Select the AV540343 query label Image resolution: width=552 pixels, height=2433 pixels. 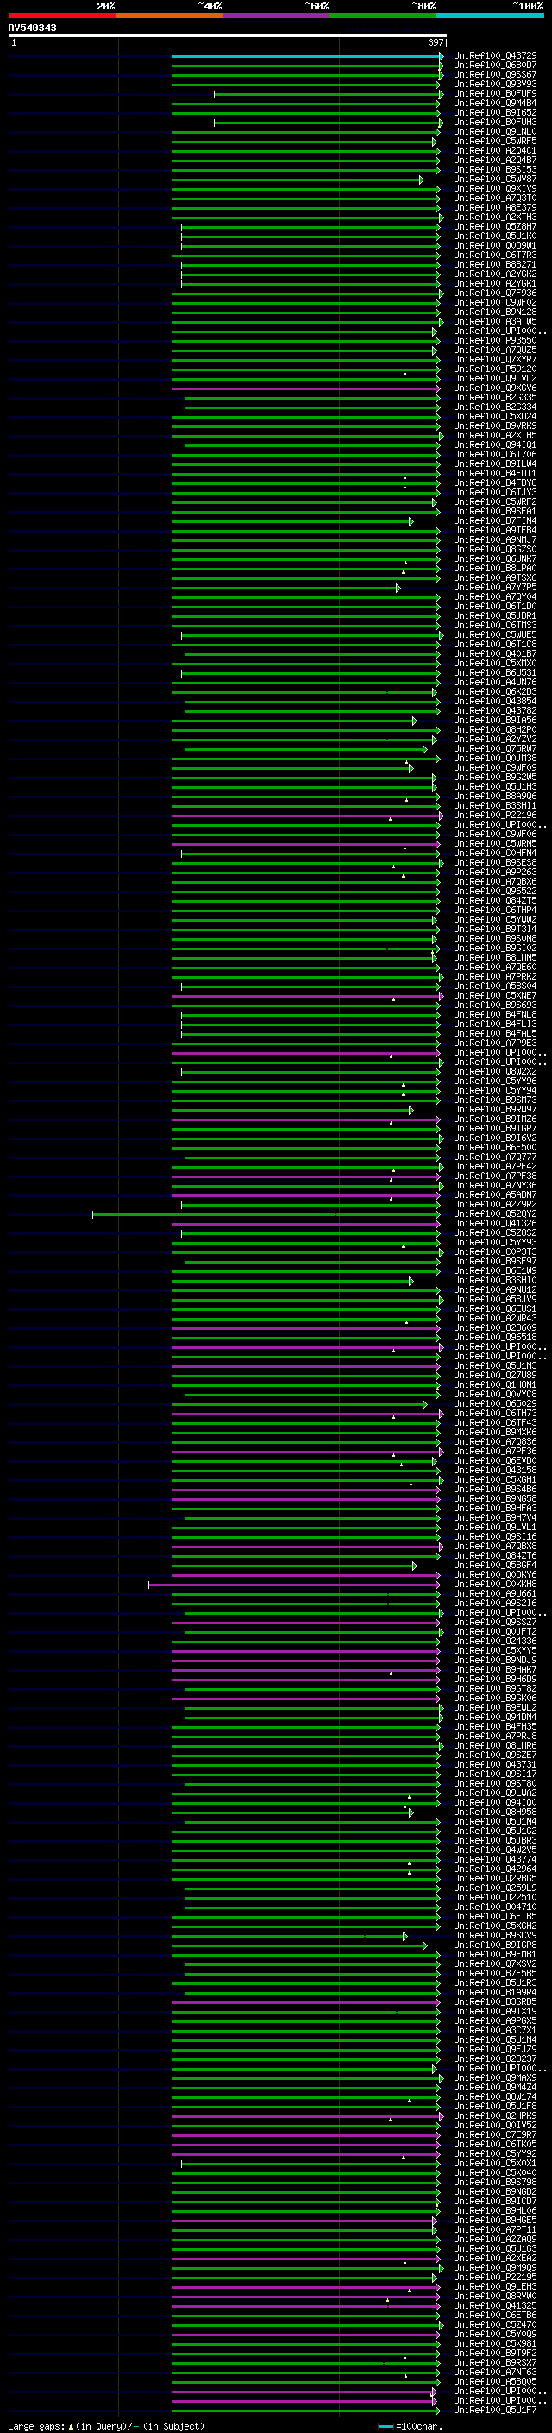pyautogui.click(x=32, y=28)
